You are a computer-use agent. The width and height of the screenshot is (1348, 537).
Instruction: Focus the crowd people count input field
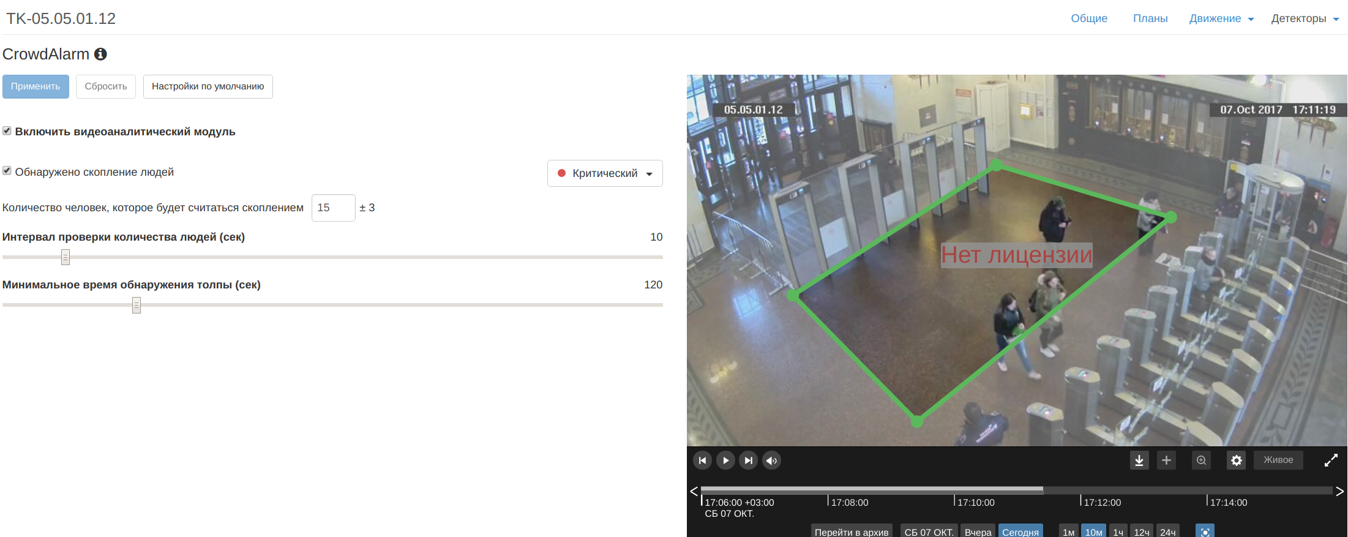334,208
